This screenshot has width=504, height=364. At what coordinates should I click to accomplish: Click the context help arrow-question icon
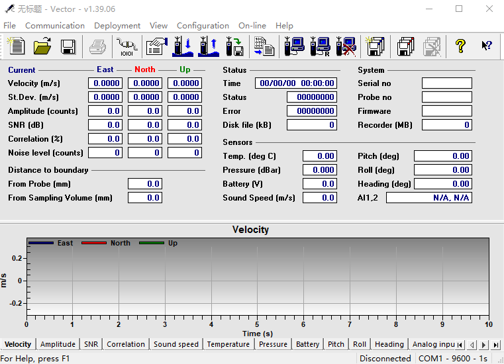486,46
